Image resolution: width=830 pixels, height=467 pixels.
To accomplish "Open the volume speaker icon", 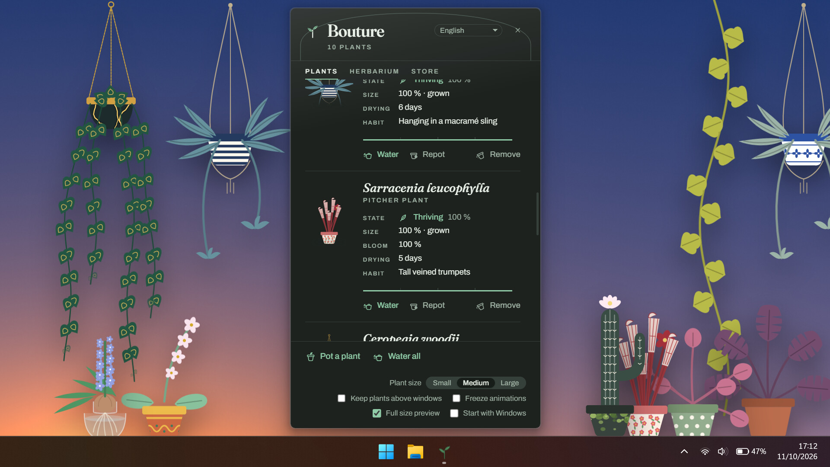I will click(722, 451).
